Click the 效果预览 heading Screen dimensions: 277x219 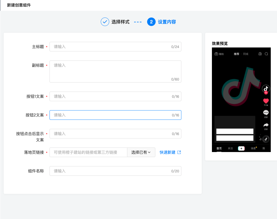220,44
